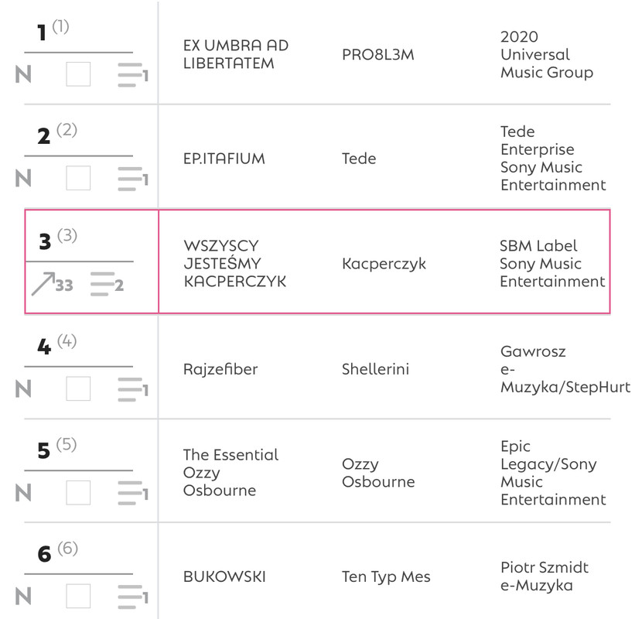Tick the square box in BUKOWSKI row

click(78, 596)
